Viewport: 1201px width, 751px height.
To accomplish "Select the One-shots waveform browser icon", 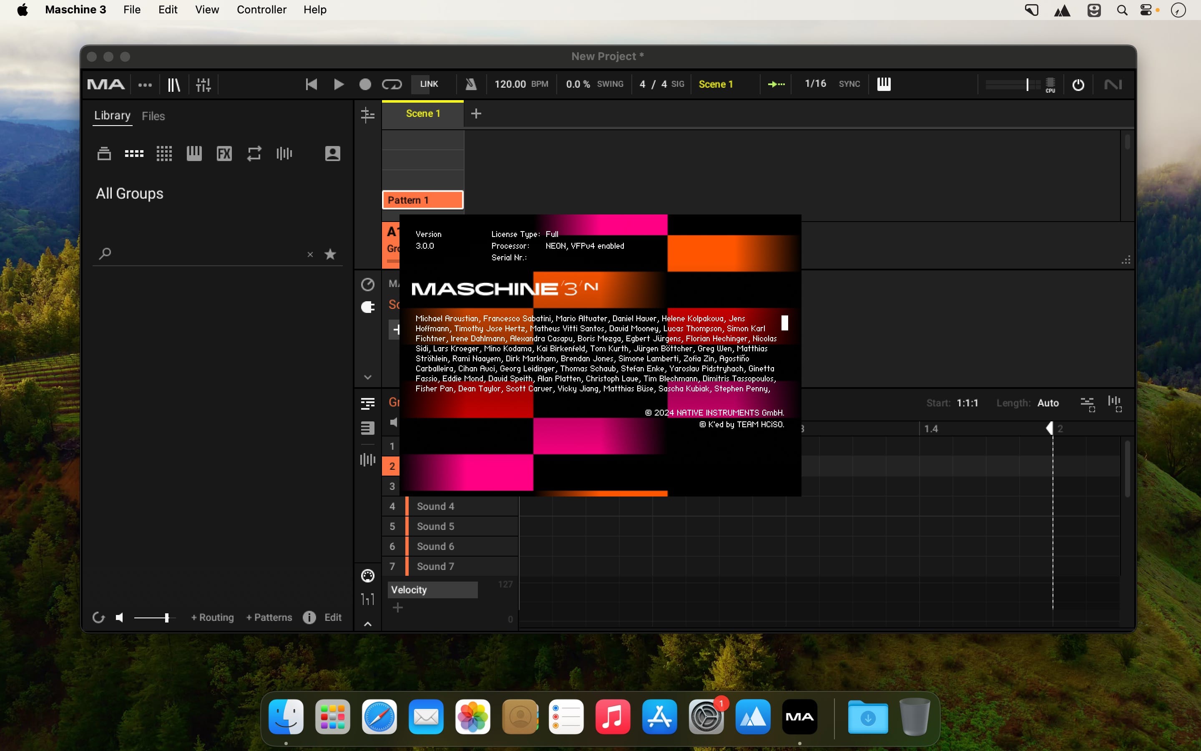I will 284,154.
